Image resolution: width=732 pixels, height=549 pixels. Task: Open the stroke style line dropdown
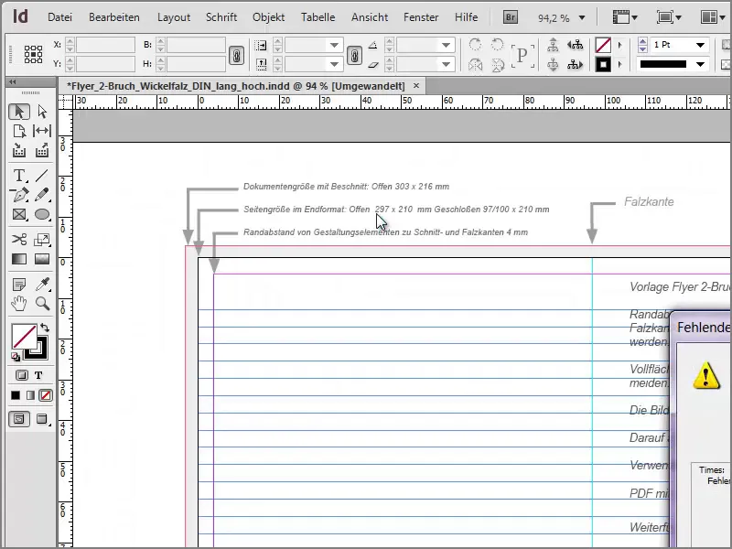700,65
